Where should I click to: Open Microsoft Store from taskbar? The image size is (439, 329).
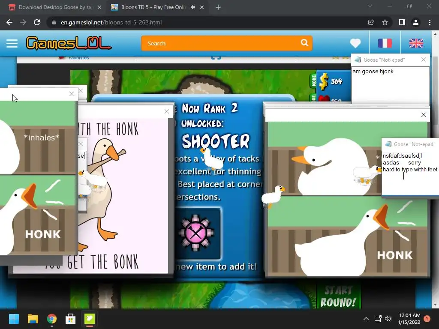(71, 319)
